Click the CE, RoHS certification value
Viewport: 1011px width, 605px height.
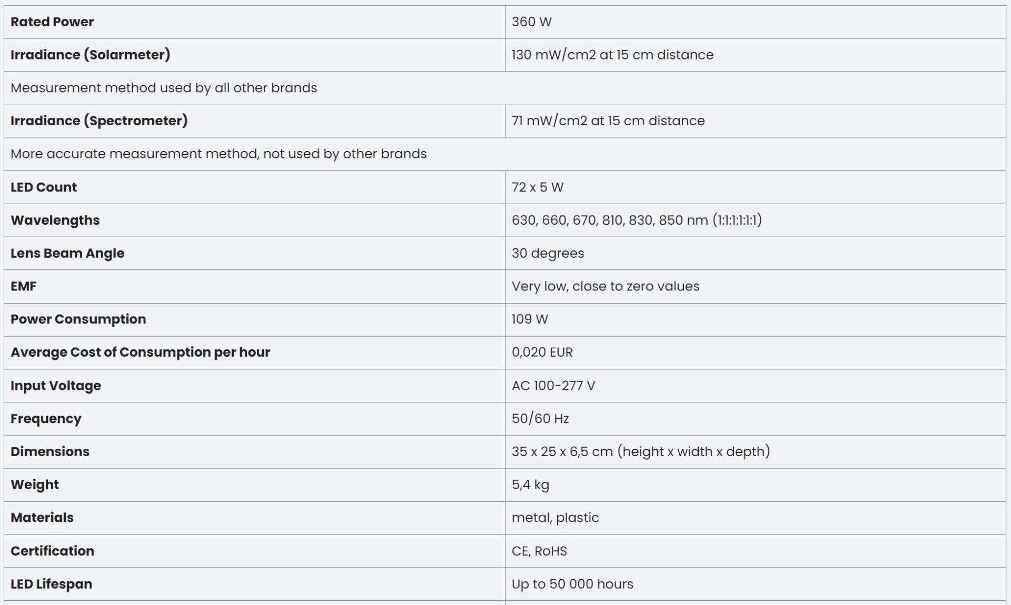(x=539, y=551)
